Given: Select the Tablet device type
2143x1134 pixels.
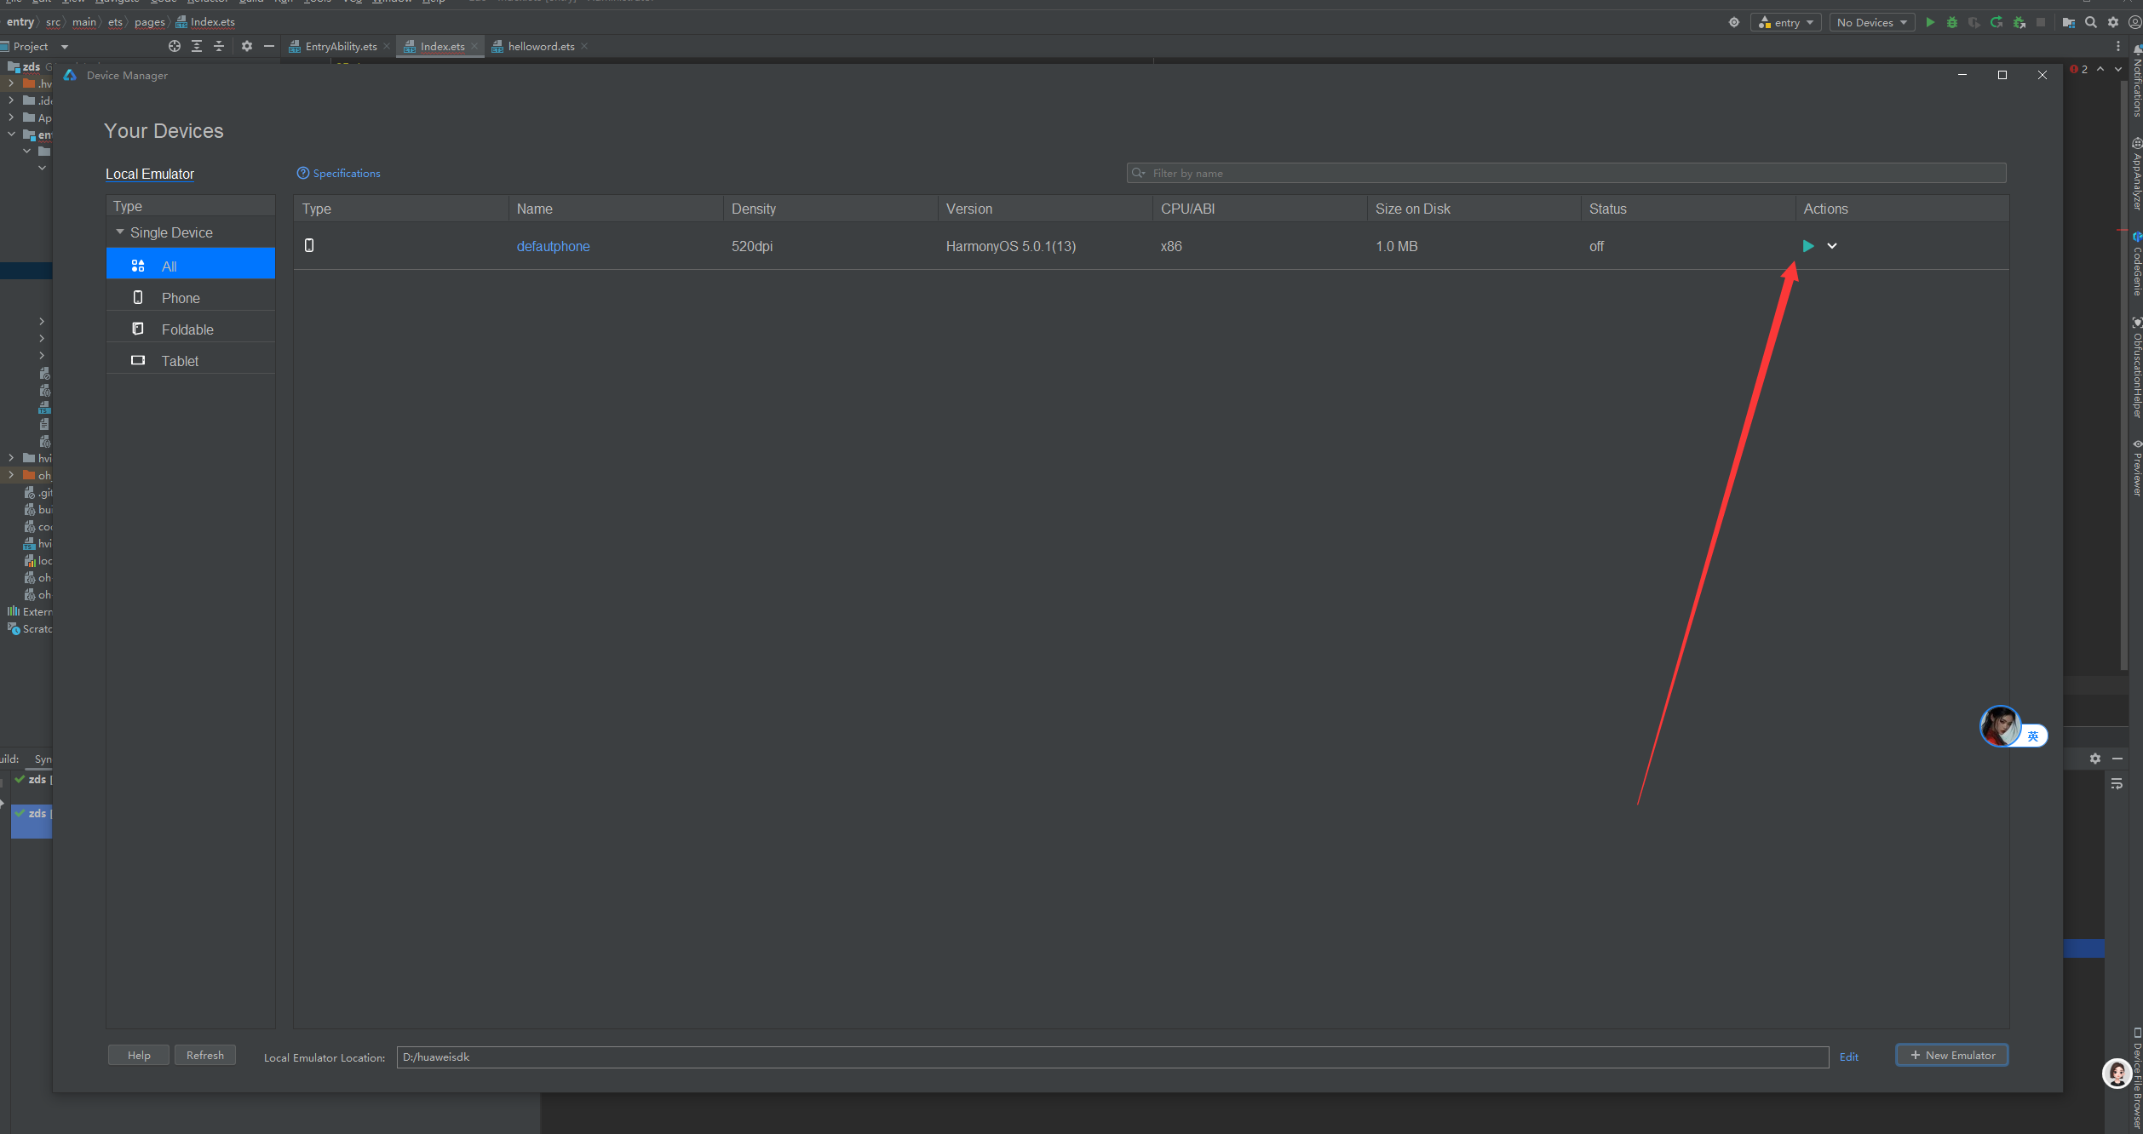Looking at the screenshot, I should coord(180,361).
